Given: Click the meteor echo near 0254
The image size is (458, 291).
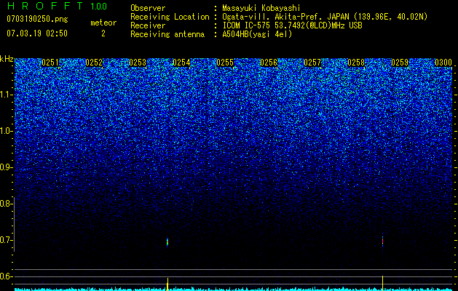Looking at the screenshot, I should click(167, 242).
